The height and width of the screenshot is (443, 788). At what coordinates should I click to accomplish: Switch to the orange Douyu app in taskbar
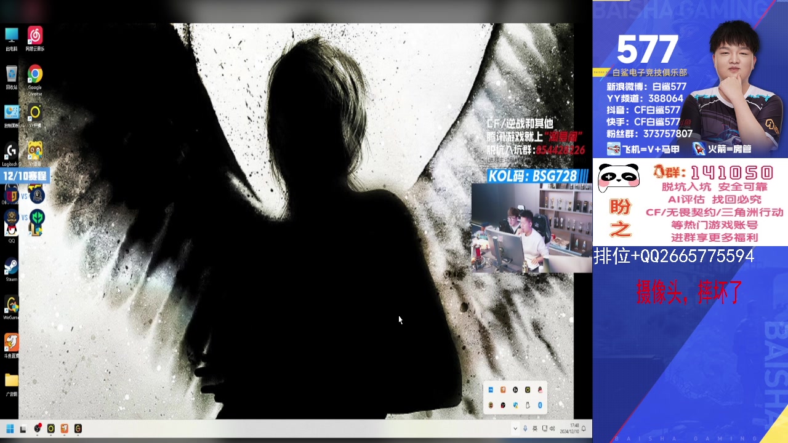pos(65,428)
